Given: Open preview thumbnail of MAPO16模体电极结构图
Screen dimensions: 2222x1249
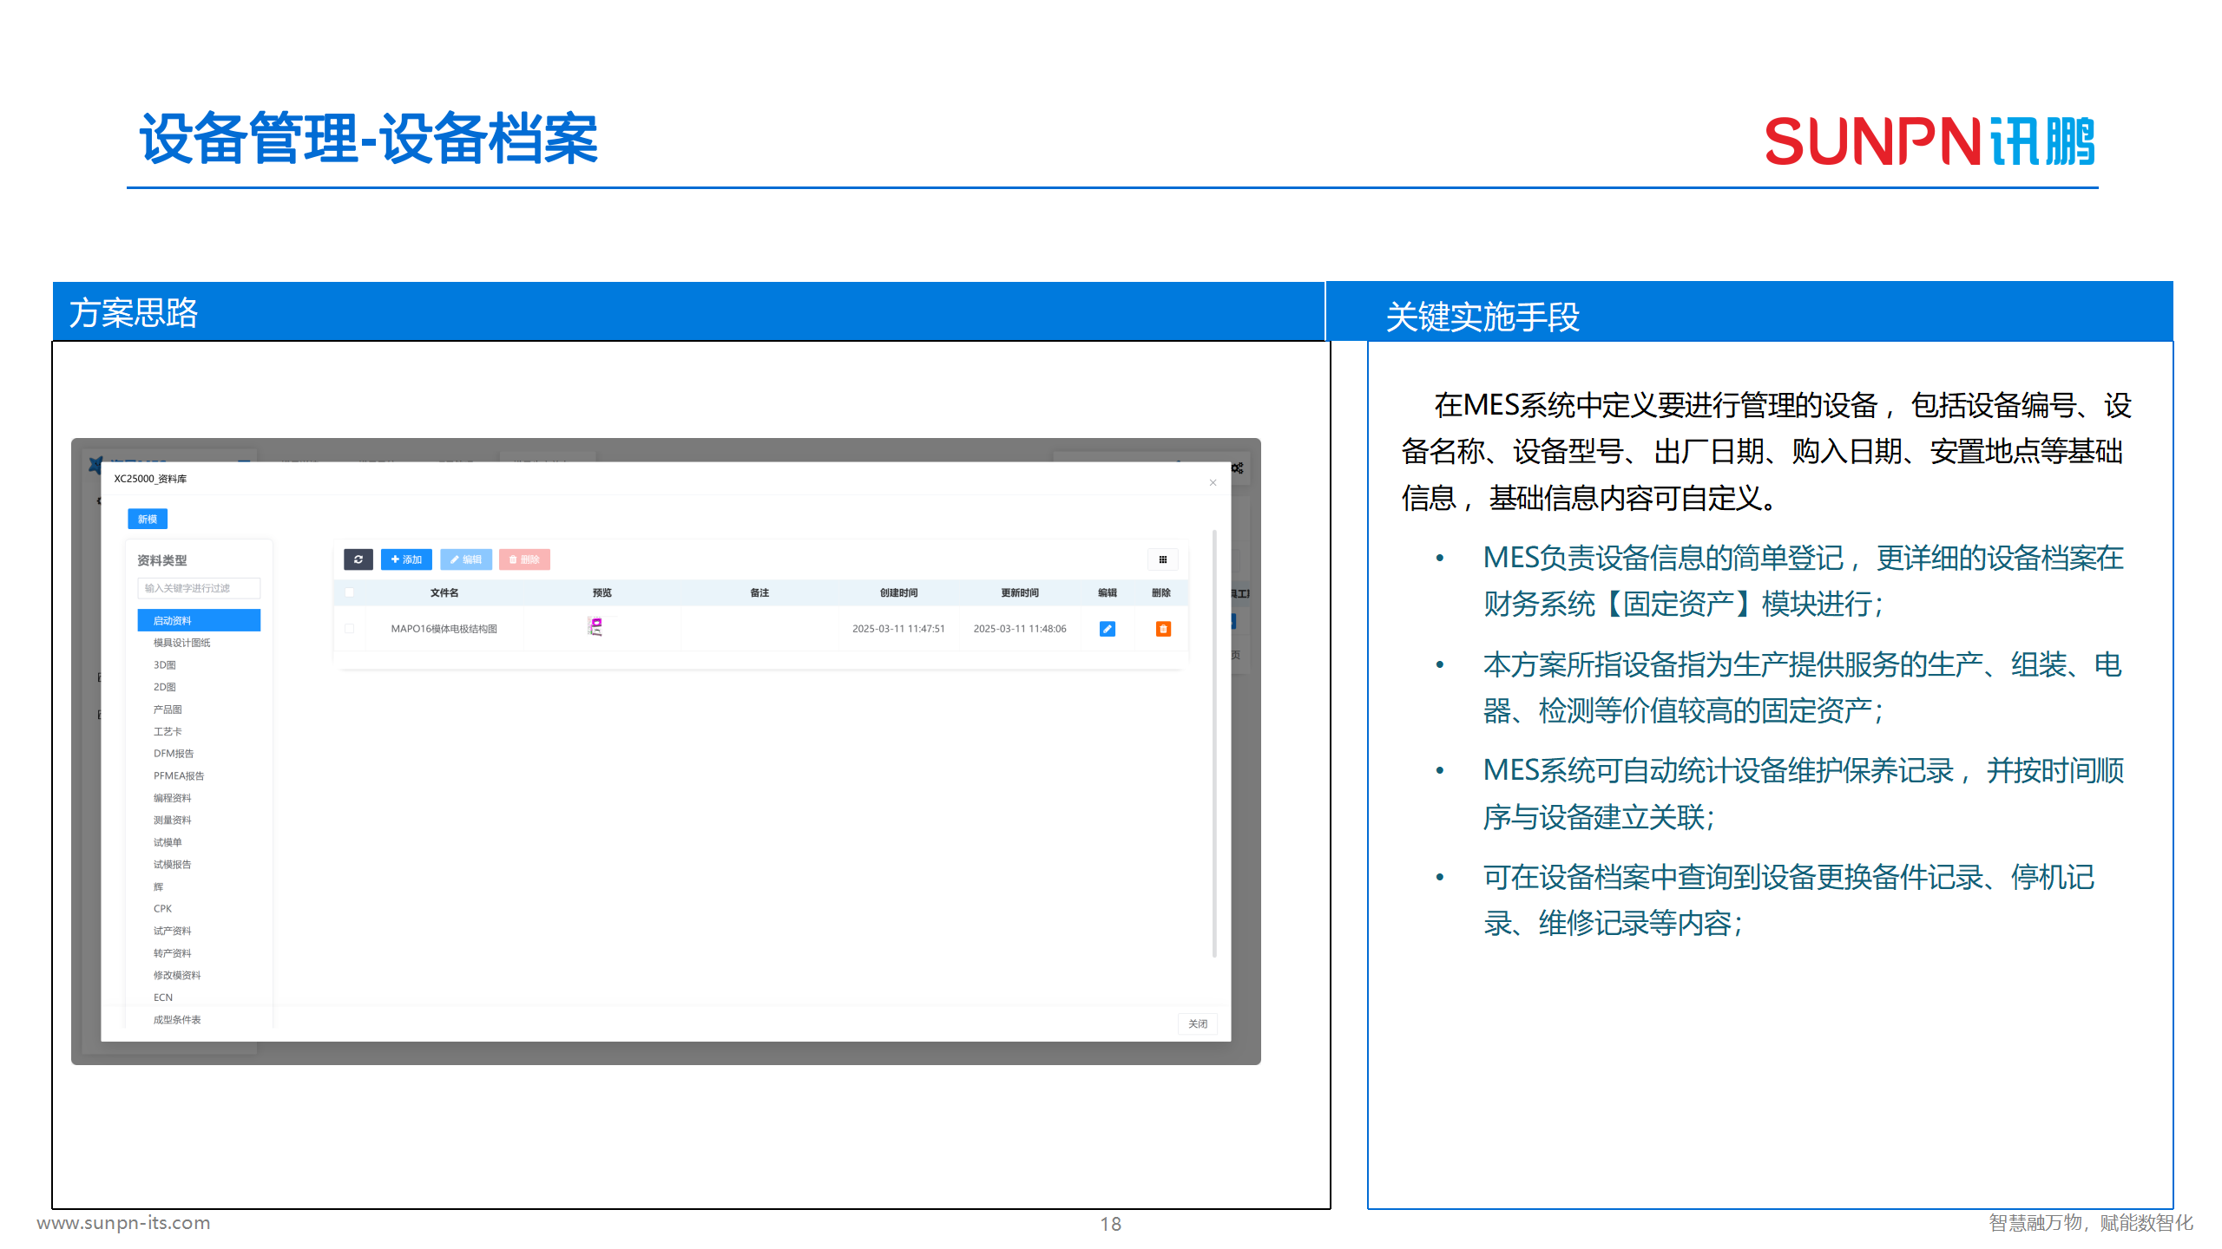Looking at the screenshot, I should (595, 626).
